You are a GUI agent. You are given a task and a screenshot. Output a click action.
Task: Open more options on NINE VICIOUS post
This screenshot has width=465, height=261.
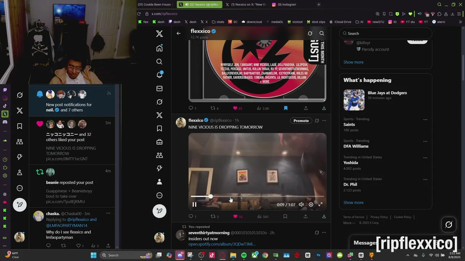[324, 121]
